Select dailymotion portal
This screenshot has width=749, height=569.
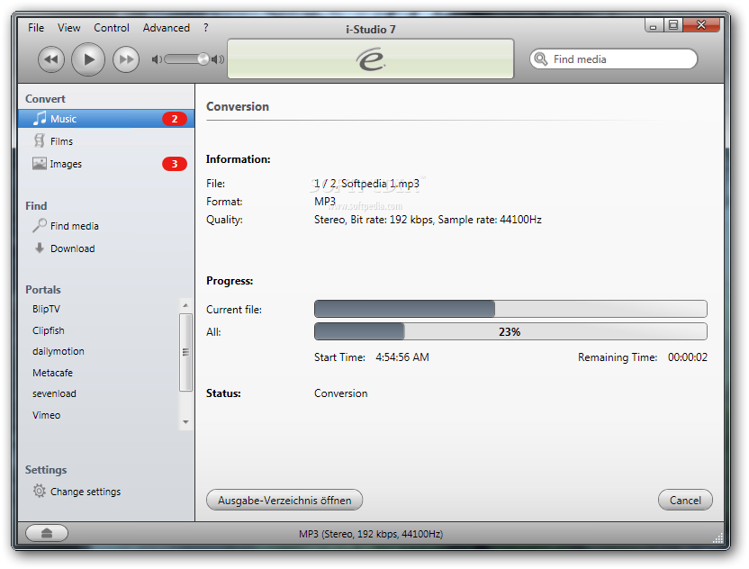pos(59,351)
